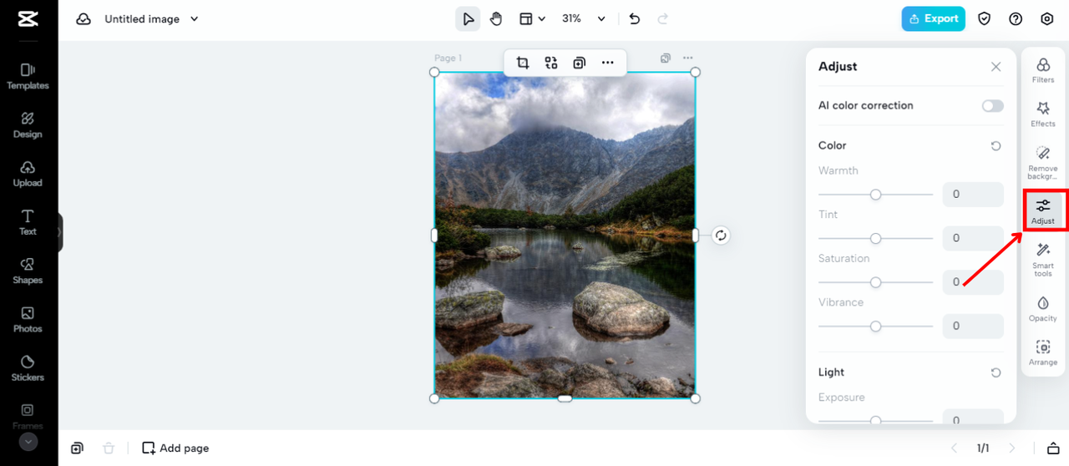Duplicate Page 1 using the page copy icon
This screenshot has width=1069, height=466.
click(666, 58)
